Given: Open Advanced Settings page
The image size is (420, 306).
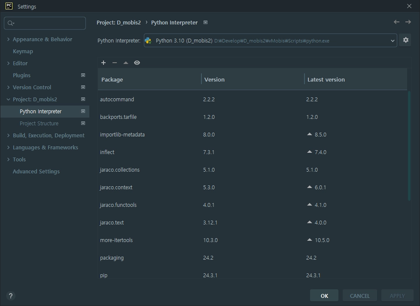Looking at the screenshot, I should 36,171.
